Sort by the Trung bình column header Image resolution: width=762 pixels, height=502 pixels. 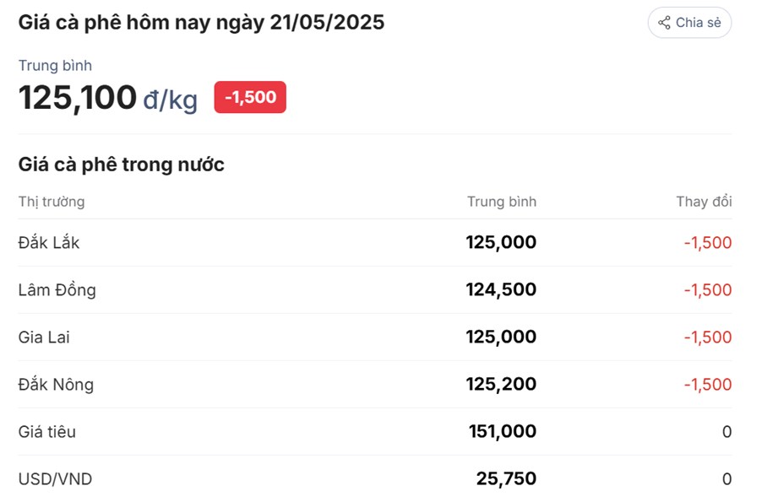(503, 202)
